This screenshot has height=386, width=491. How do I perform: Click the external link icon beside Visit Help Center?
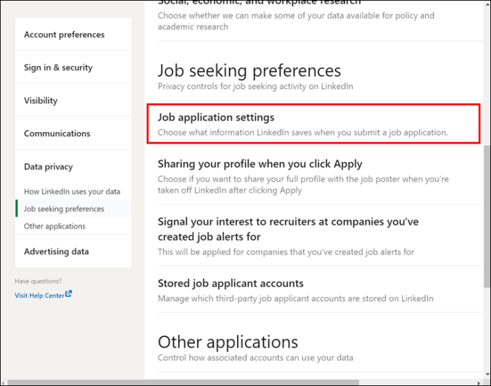tap(68, 295)
